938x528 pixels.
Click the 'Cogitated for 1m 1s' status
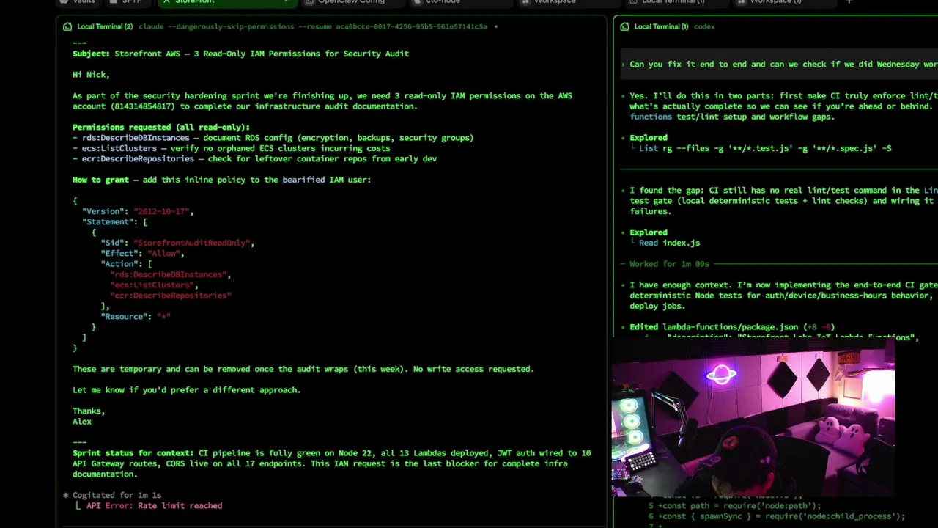click(117, 495)
